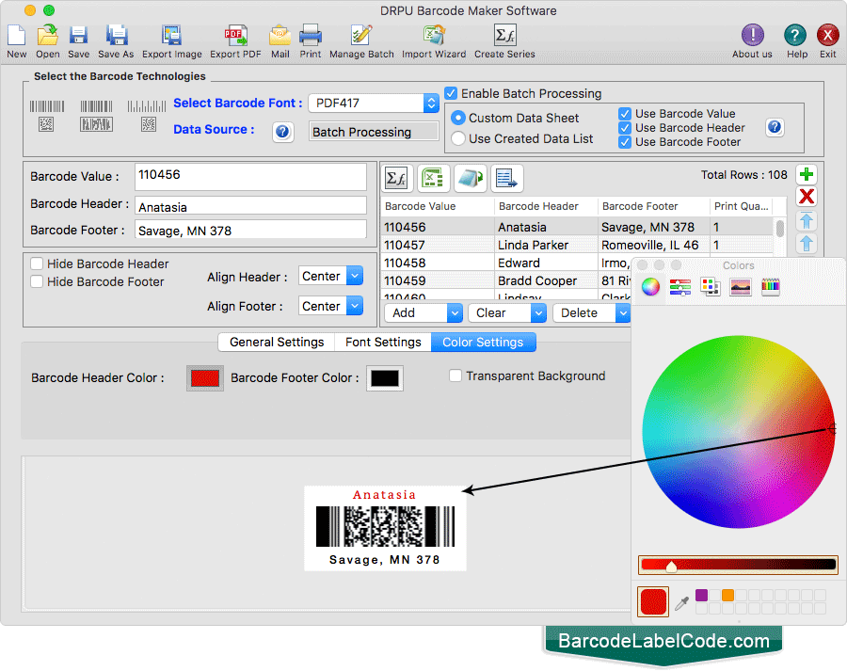This screenshot has width=847, height=671.
Task: Open the Align Header dropdown
Action: point(330,276)
